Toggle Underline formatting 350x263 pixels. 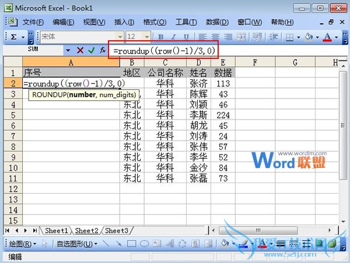point(187,37)
